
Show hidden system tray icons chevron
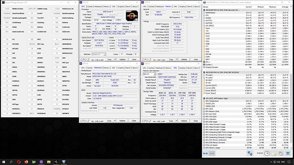[x=271, y=162]
